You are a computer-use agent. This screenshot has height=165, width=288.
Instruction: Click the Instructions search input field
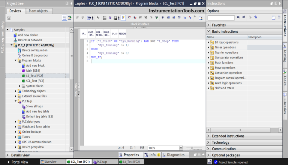point(221,18)
